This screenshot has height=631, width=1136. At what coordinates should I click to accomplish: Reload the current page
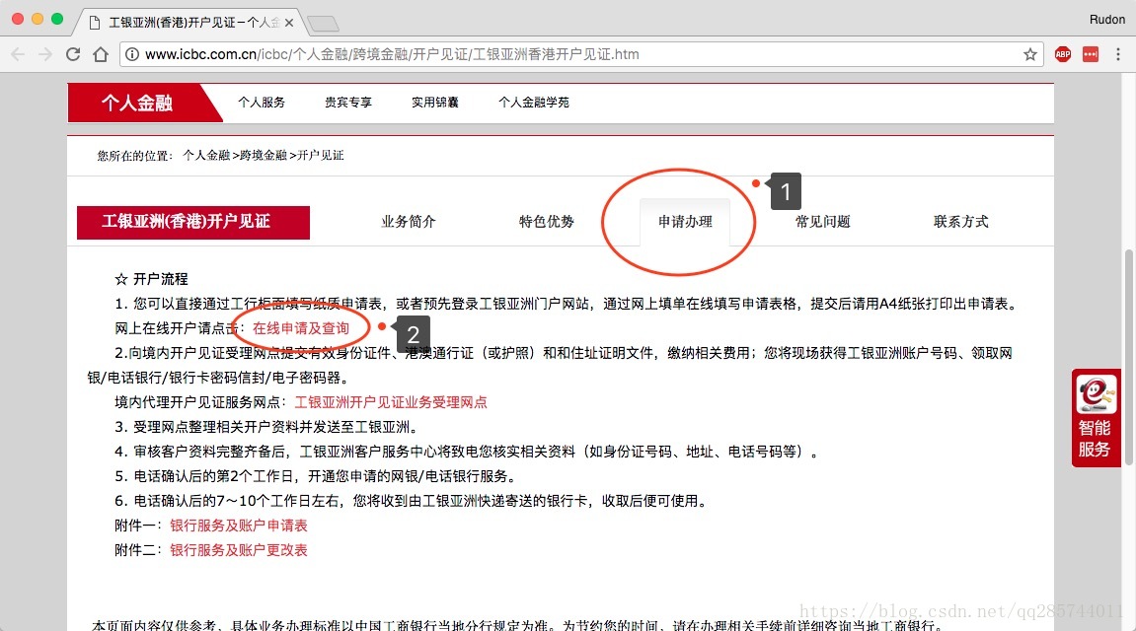72,54
